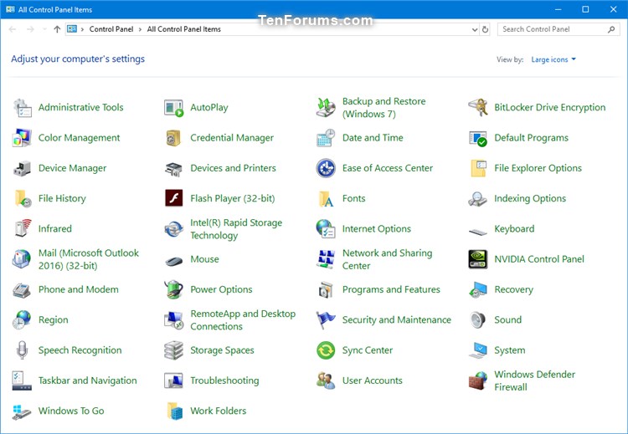The image size is (628, 434).
Task: Open the Work Folders icon
Action: tap(175, 411)
